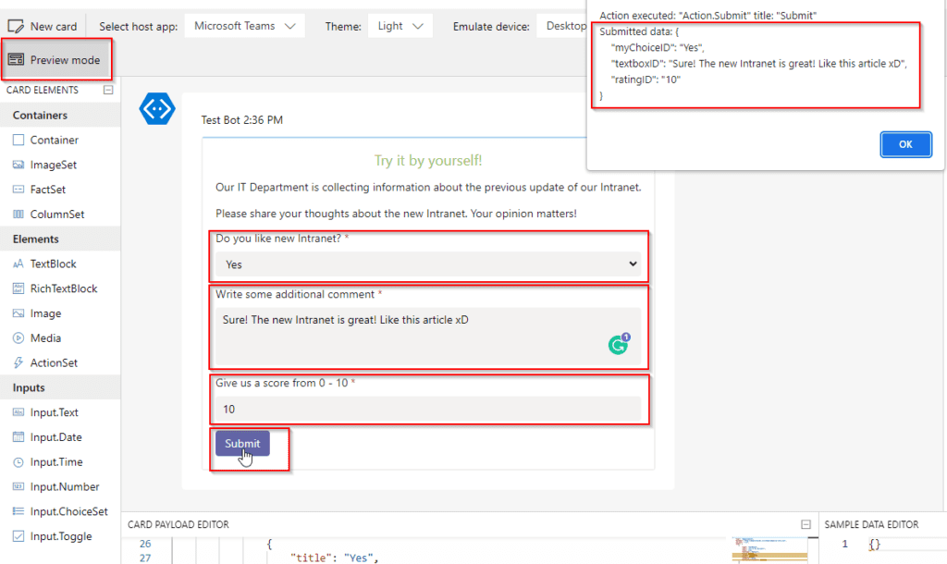
Task: Pick the Input.Toggle checkbox icon
Action: [x=18, y=536]
